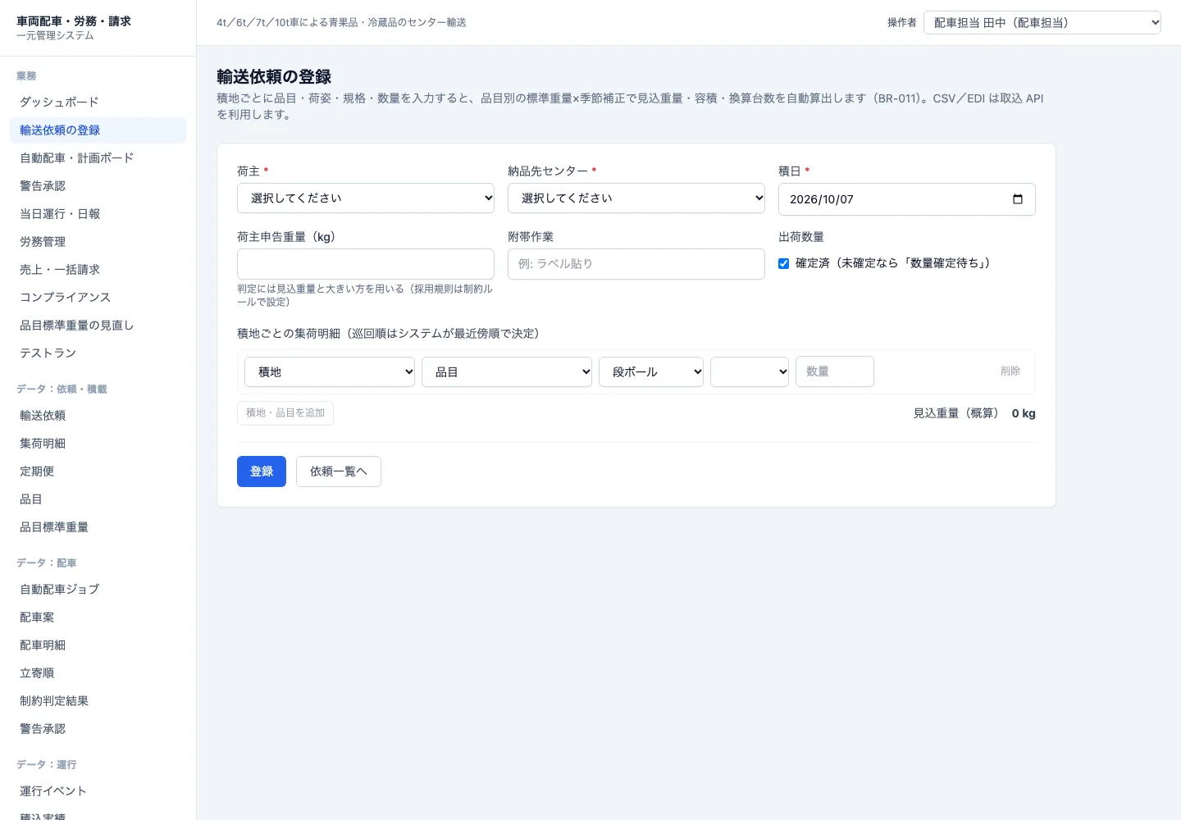Open 品目標準重量 data sidebar item

click(x=98, y=527)
